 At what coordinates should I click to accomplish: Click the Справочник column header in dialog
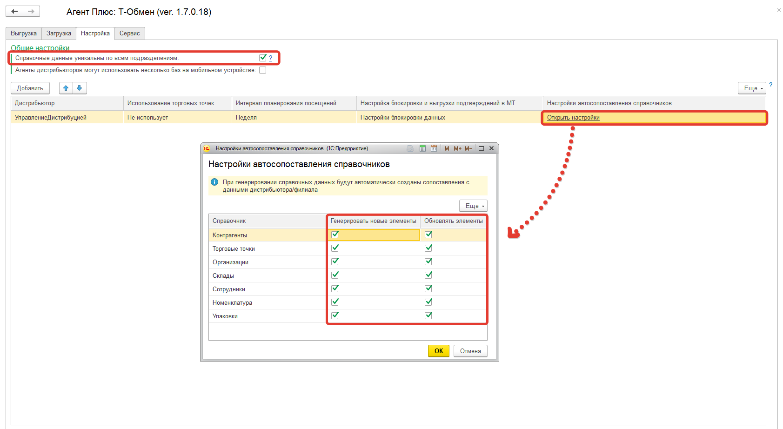(268, 221)
